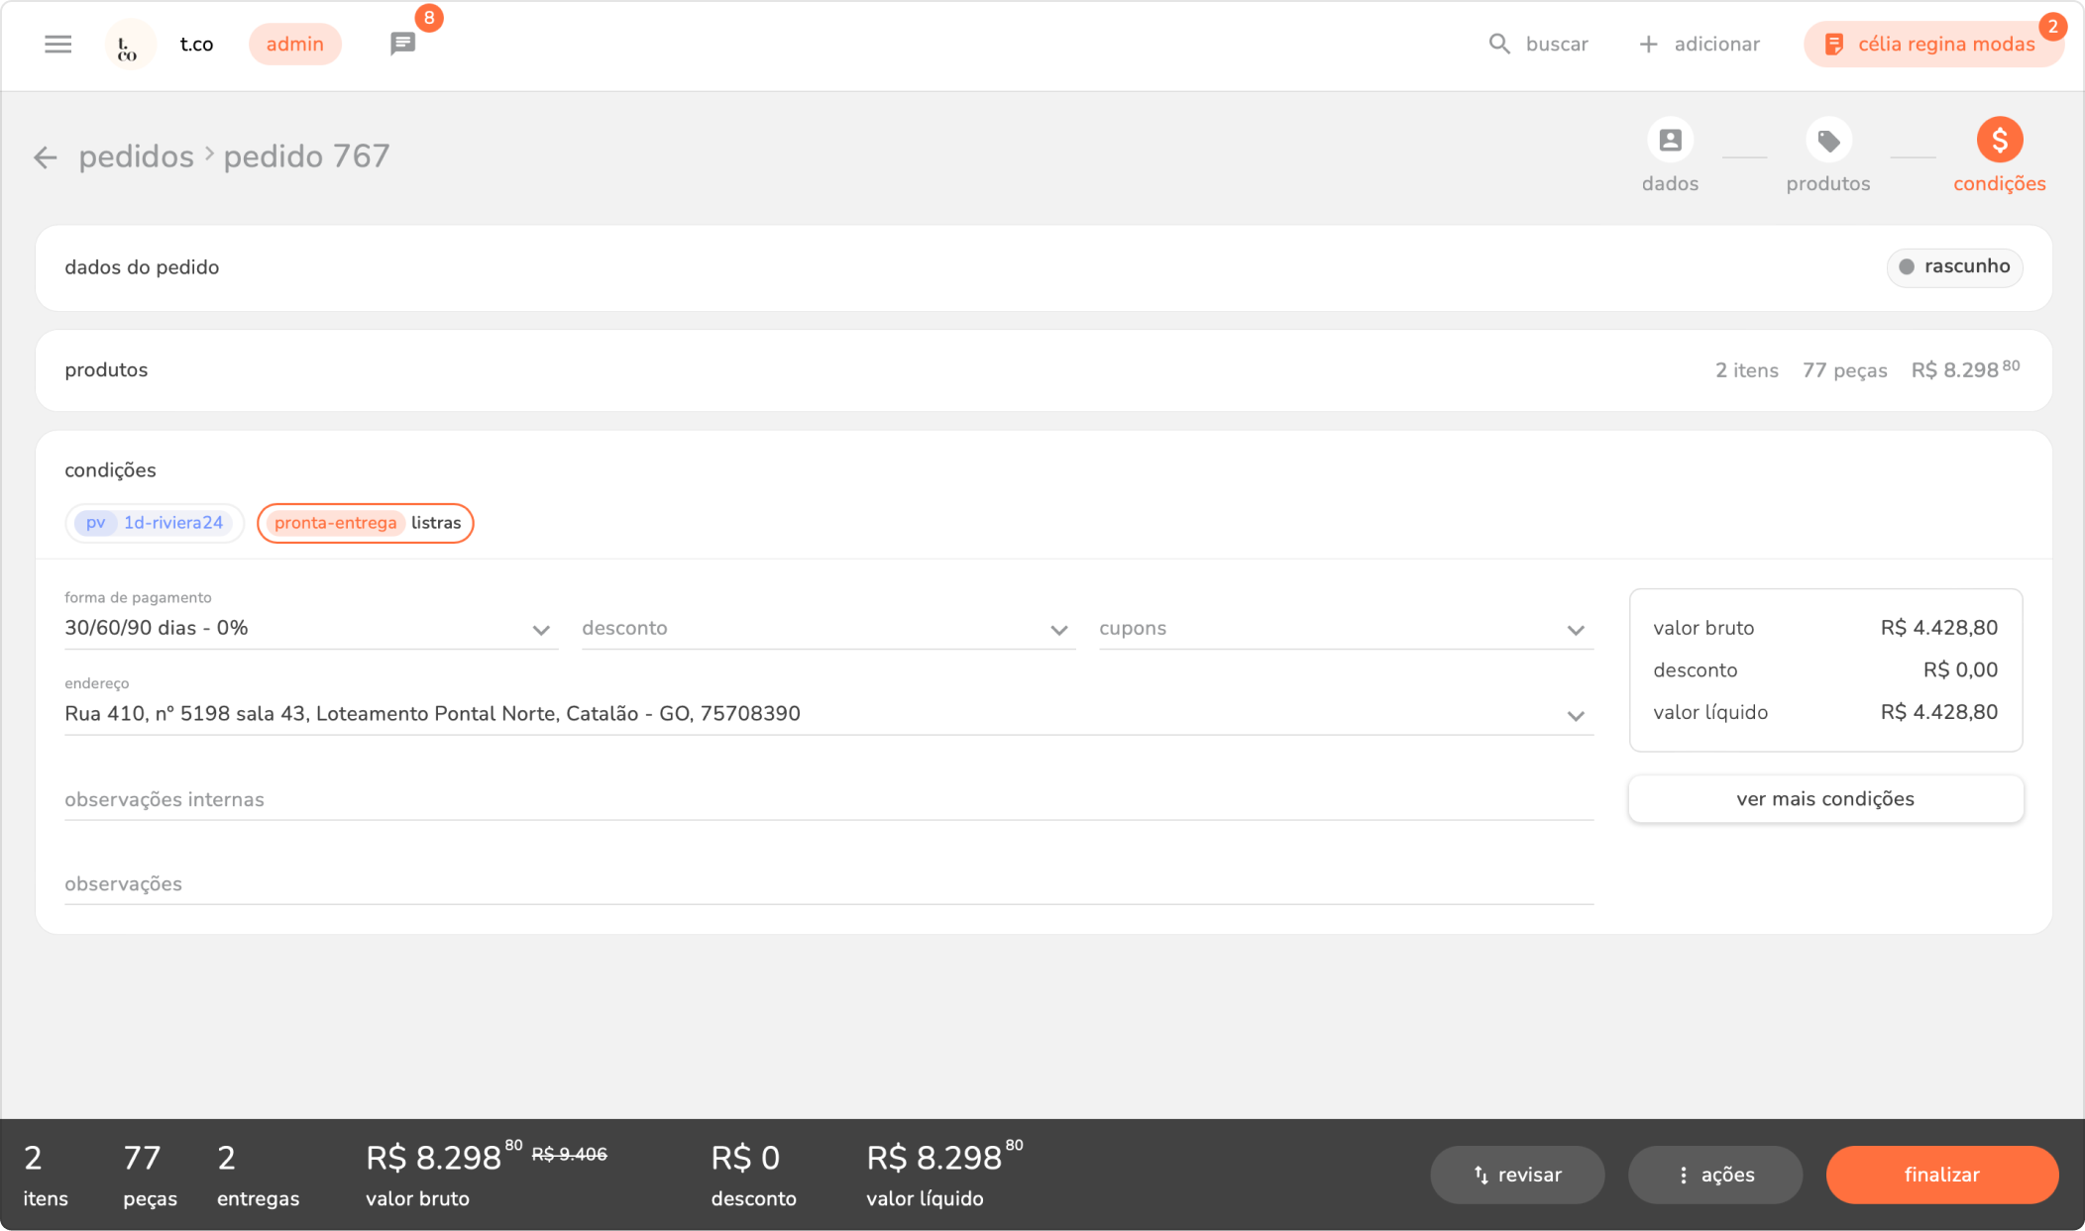Click the t.co logo avatar
The image size is (2085, 1231).
click(129, 45)
